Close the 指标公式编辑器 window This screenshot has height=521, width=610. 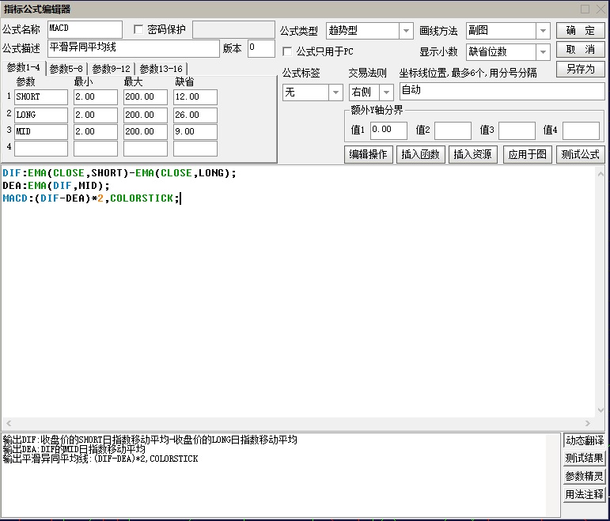[599, 9]
